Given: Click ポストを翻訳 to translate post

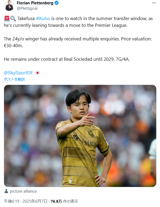Looking at the screenshot, I should click(x=14, y=79).
